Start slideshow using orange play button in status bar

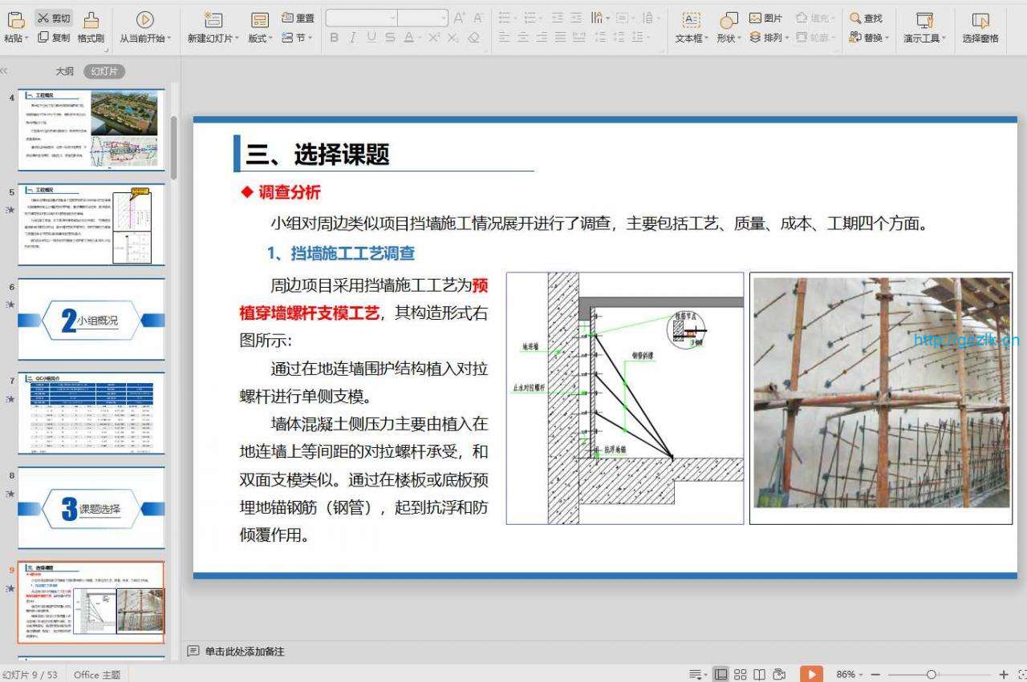(811, 674)
